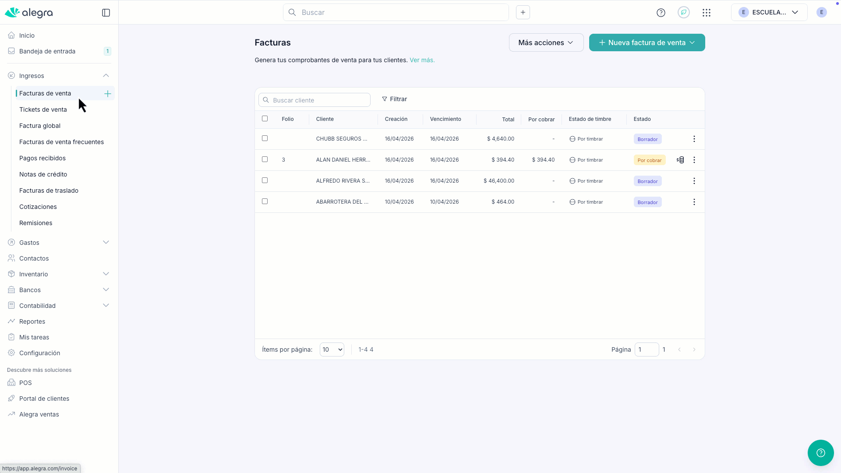Tick the select-all invoices checkbox in header

(265, 119)
